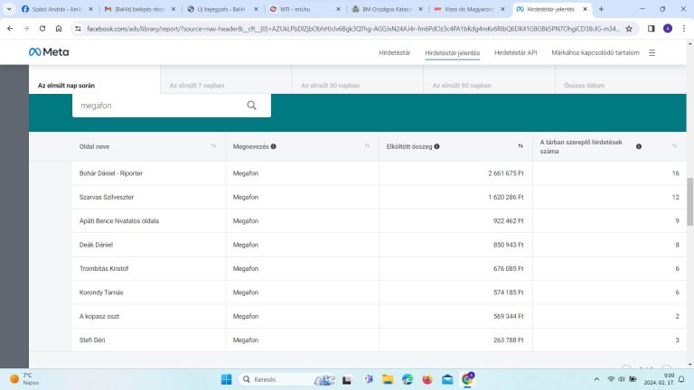Screen dimensions: 694x390
Task: Click the browser address bar URL
Action: (353, 29)
